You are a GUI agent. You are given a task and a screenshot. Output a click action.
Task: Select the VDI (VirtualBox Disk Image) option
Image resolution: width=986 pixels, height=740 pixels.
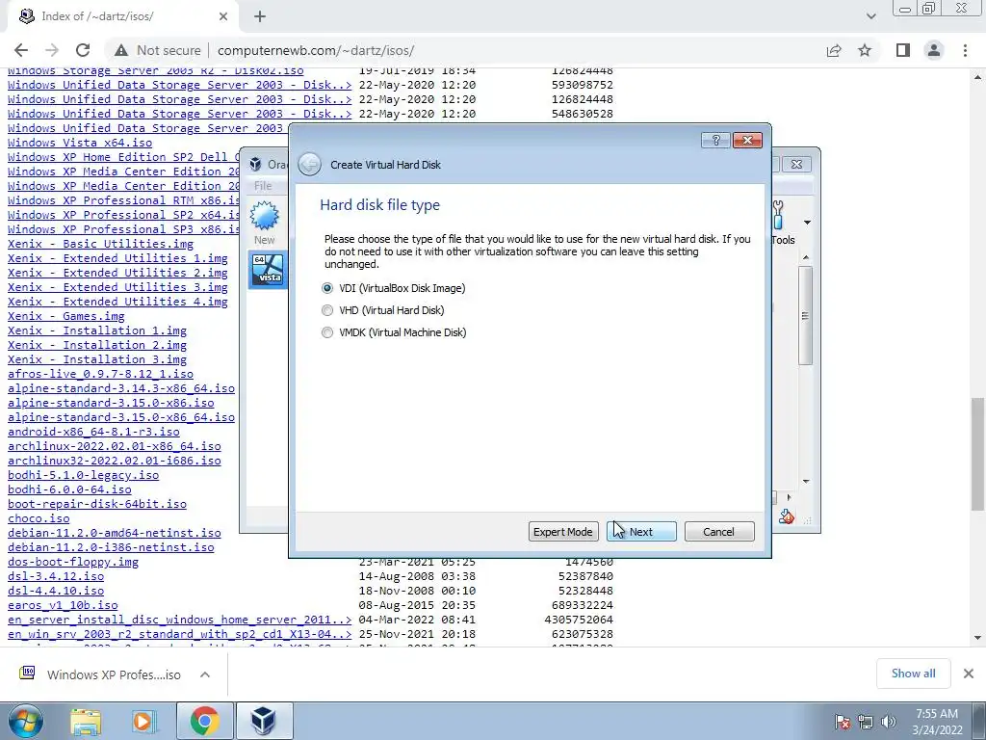pyautogui.click(x=327, y=288)
